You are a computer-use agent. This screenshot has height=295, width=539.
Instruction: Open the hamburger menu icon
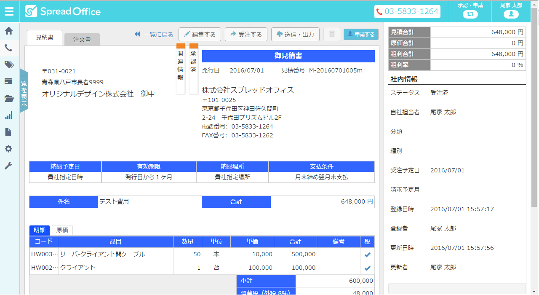point(9,11)
